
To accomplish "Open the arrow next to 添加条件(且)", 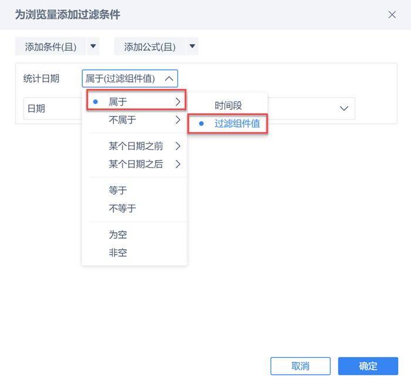I will pyautogui.click(x=93, y=47).
